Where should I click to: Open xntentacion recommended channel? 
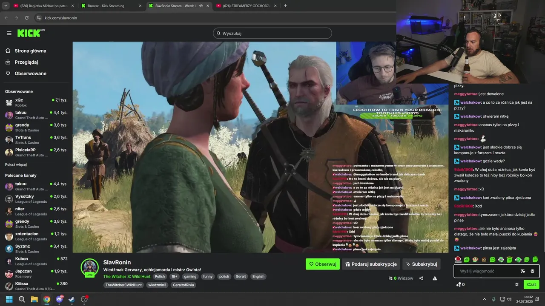coord(36,236)
